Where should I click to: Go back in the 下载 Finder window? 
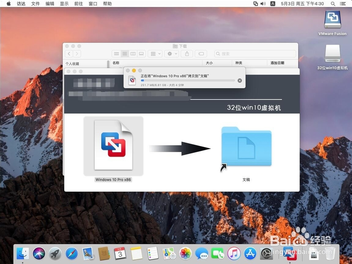69,54
